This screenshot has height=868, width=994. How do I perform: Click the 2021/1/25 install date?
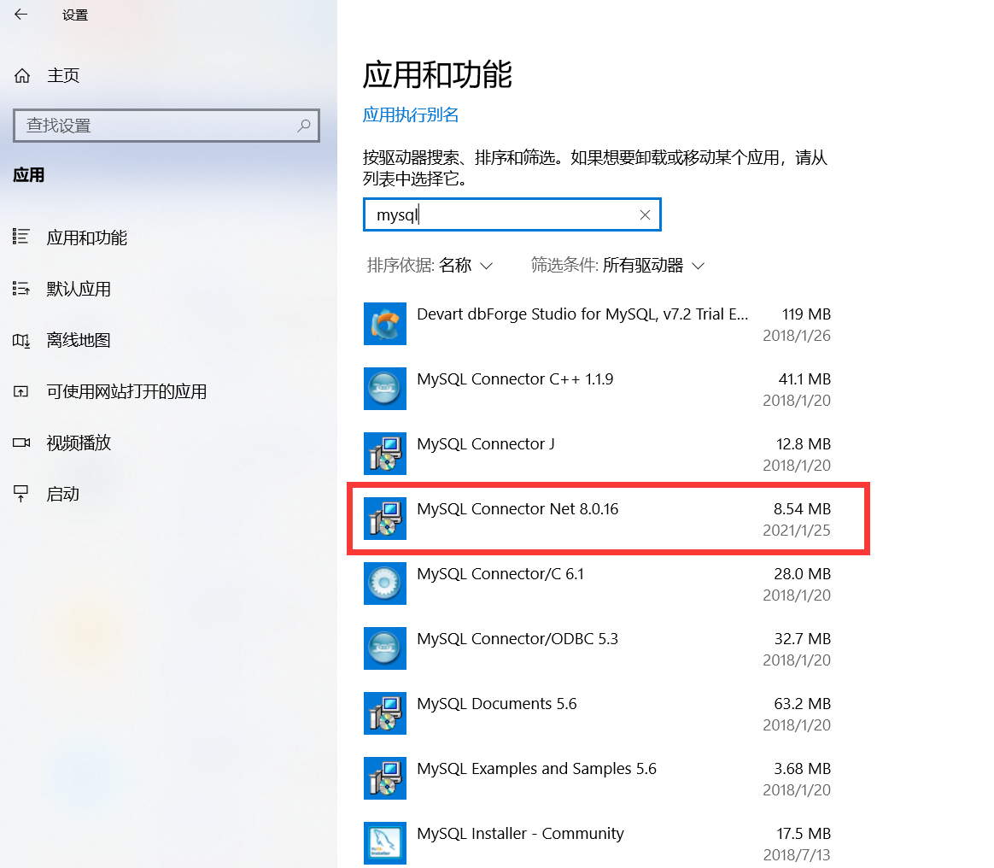tap(797, 530)
